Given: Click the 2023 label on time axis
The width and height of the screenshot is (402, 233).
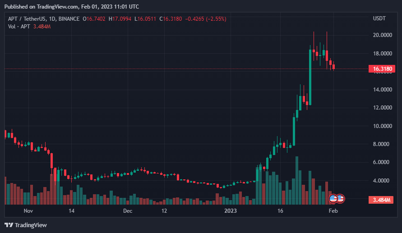Looking at the screenshot, I should (231, 211).
